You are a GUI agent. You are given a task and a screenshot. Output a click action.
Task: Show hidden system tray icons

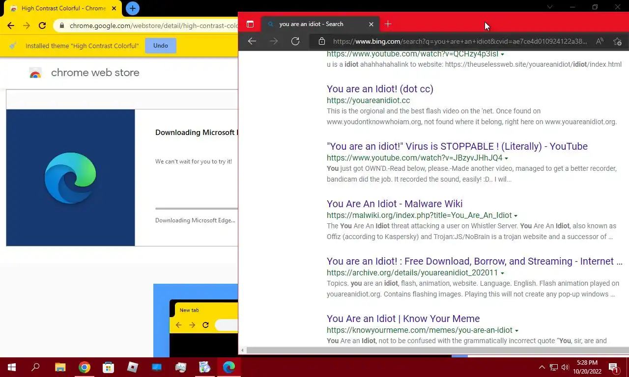click(x=542, y=367)
